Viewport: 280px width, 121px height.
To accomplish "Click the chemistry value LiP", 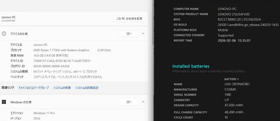I will pyautogui.click(x=227, y=100).
